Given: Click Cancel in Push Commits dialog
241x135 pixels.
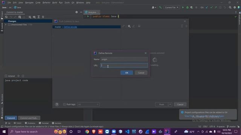Looking at the screenshot, I should pos(180,104).
